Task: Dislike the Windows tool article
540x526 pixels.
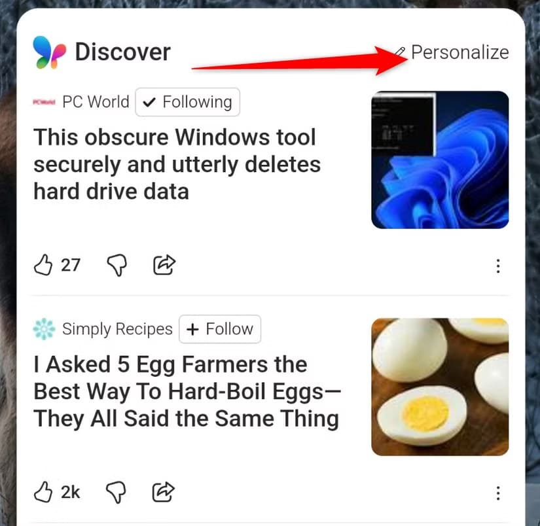Action: coord(117,265)
